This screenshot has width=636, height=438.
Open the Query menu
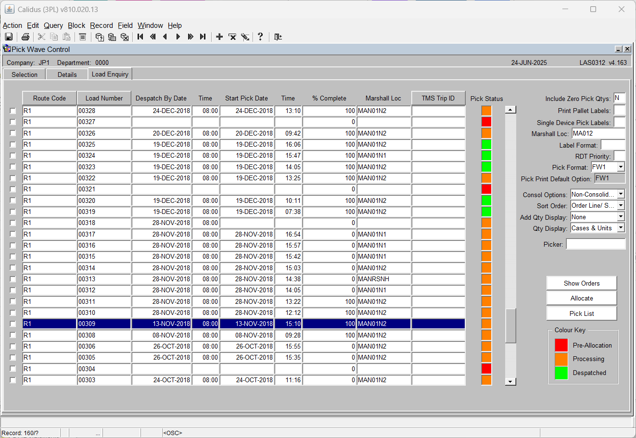click(53, 25)
